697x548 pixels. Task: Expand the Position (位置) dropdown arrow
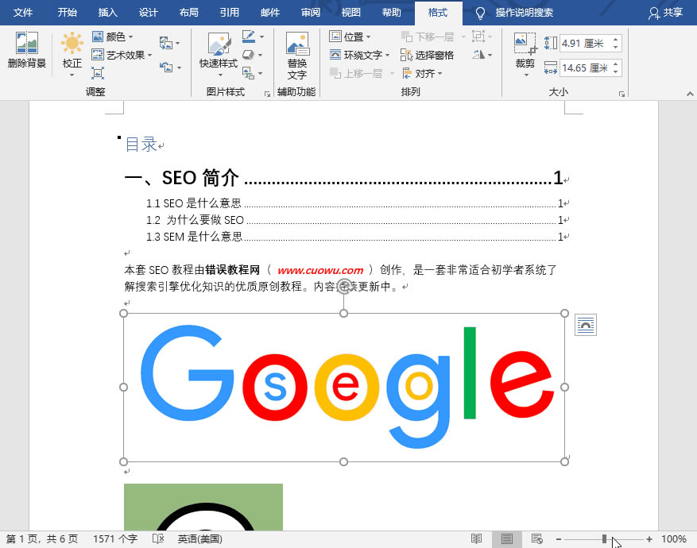pyautogui.click(x=368, y=37)
